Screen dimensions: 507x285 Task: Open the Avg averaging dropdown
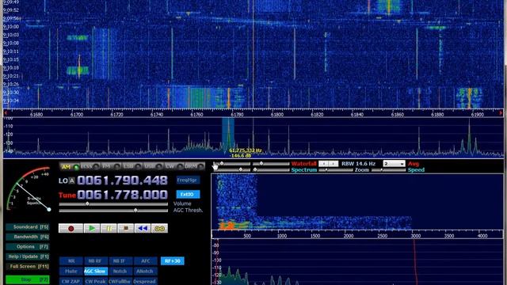point(394,164)
